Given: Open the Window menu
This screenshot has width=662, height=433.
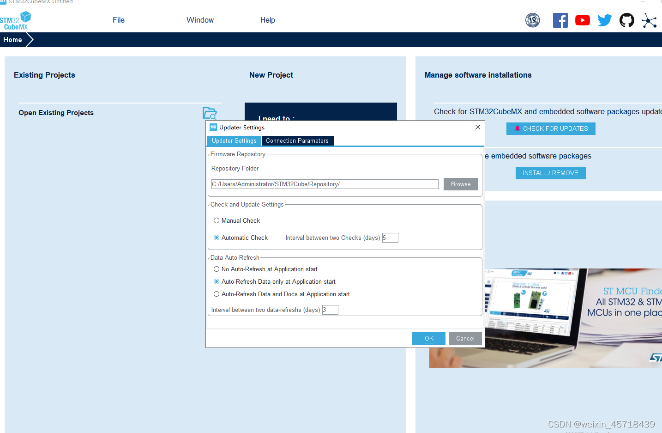Looking at the screenshot, I should (200, 20).
